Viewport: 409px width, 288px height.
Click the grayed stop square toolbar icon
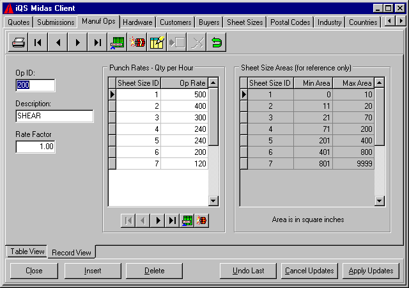[177, 42]
